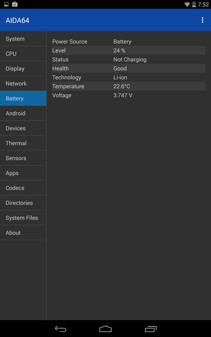Select the Li-ion technology value

coord(120,78)
